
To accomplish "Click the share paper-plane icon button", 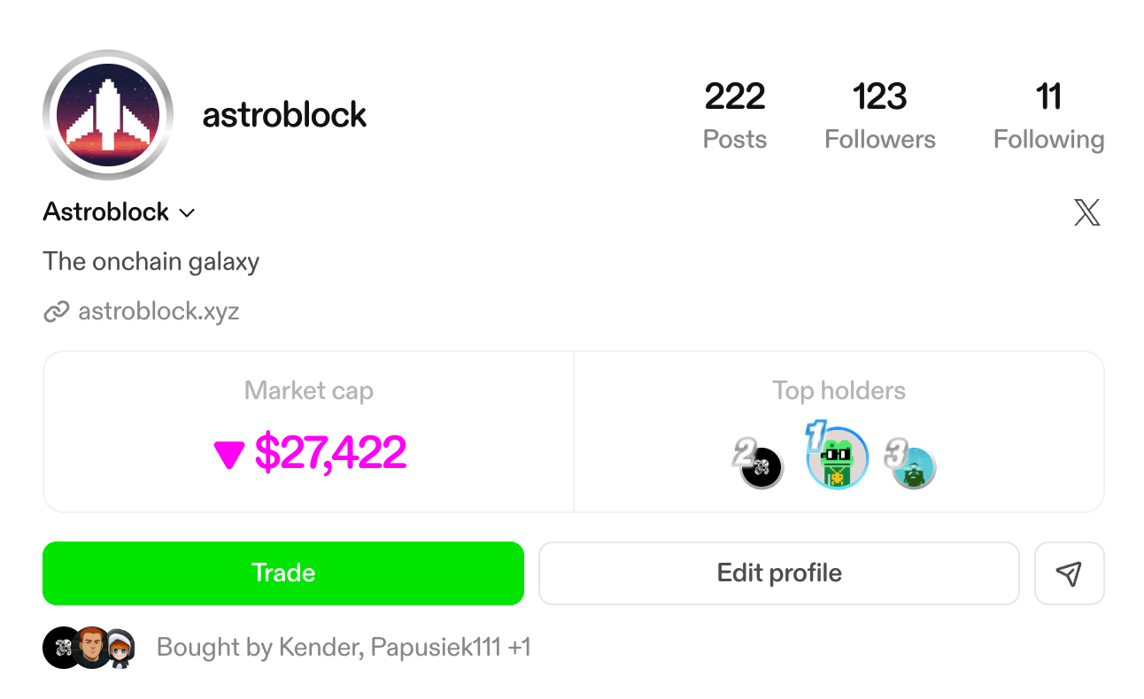I will (1069, 573).
